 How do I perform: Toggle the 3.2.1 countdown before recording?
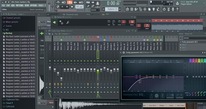tap(70, 2)
